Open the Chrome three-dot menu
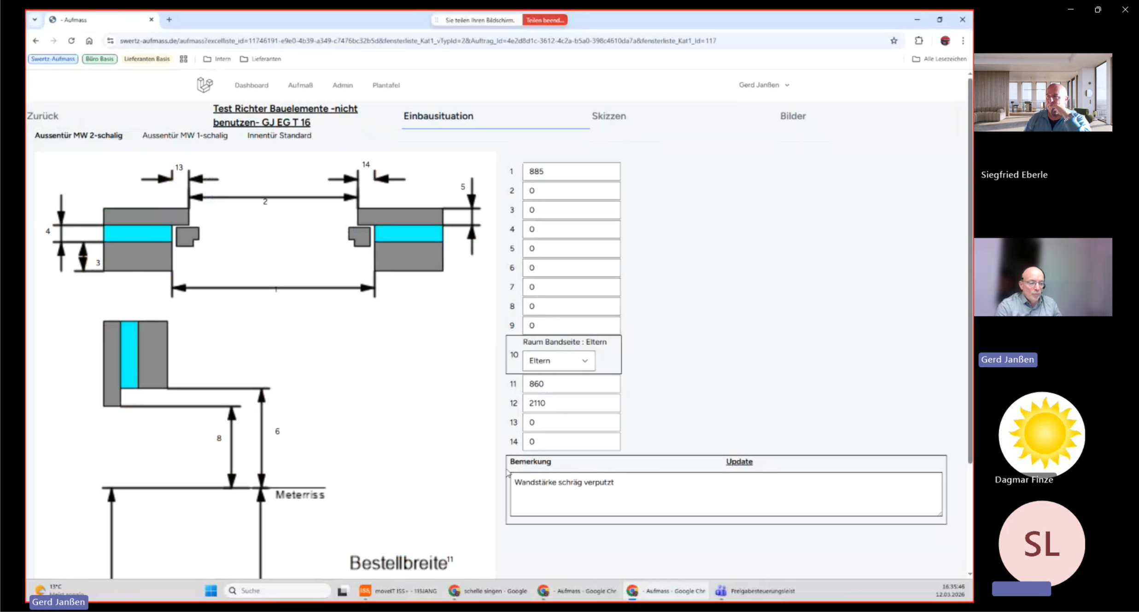This screenshot has width=1139, height=612. coord(963,41)
